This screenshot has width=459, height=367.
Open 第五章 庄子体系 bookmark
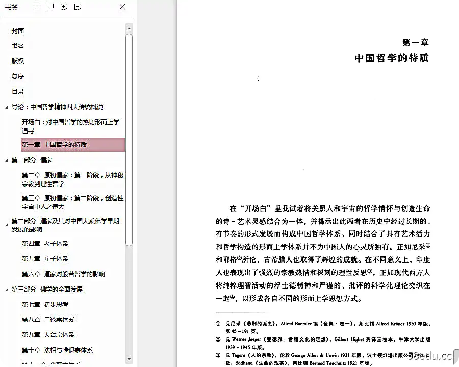pyautogui.click(x=45, y=259)
